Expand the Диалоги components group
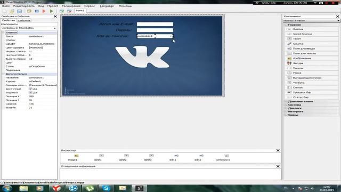Image resolution: width=341 pixels, height=192 pixels. click(286, 108)
